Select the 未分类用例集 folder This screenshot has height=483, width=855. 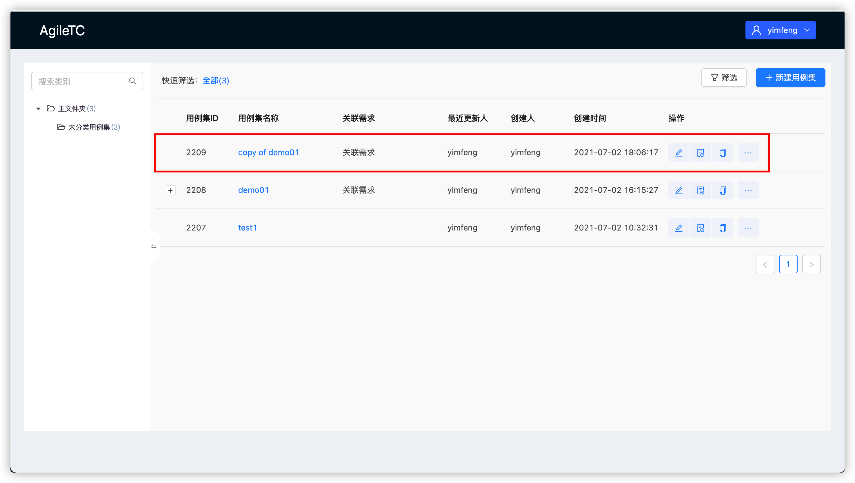click(89, 127)
